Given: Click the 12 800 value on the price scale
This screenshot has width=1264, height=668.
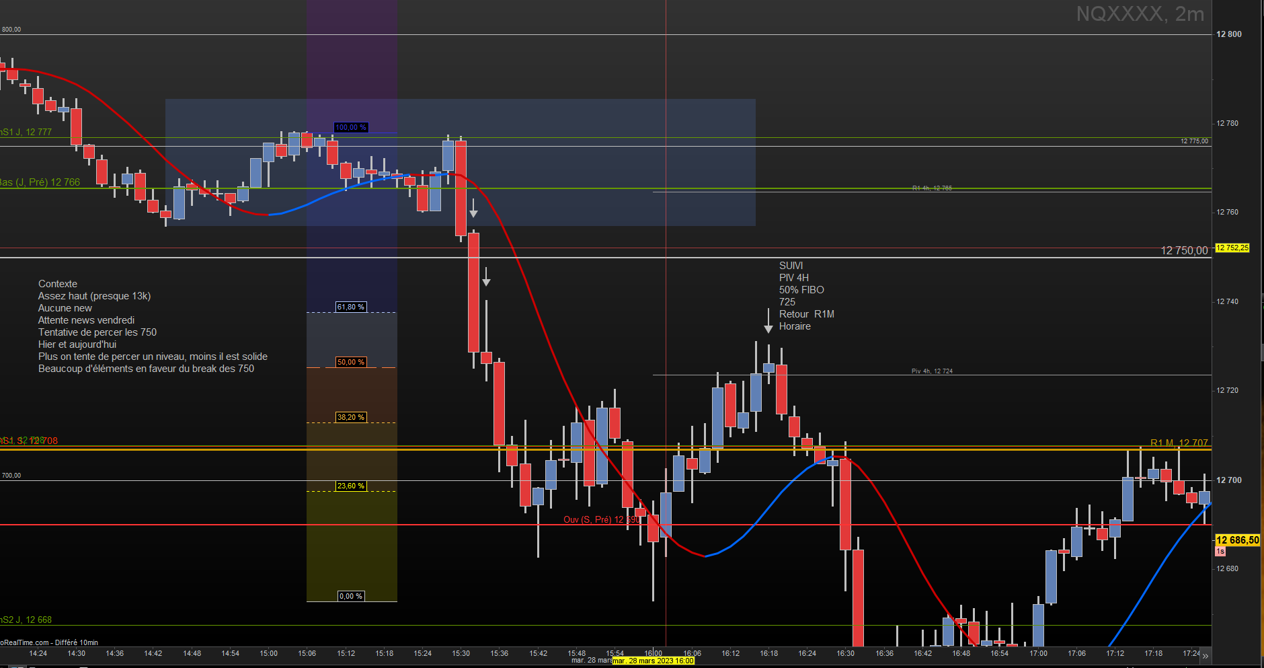Looking at the screenshot, I should (x=1229, y=34).
